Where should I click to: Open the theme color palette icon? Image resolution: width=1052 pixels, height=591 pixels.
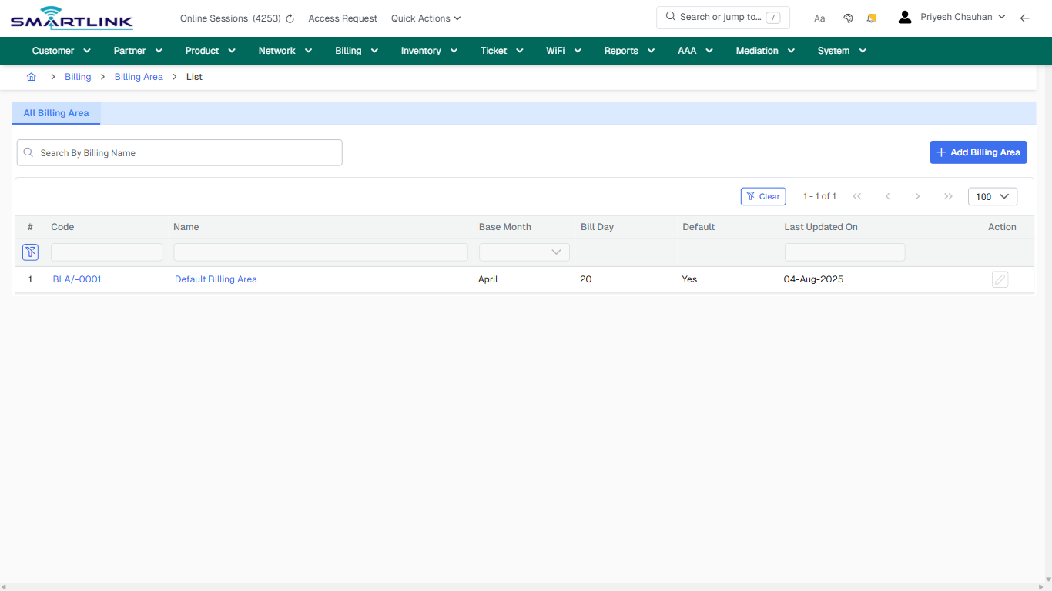pyautogui.click(x=848, y=18)
